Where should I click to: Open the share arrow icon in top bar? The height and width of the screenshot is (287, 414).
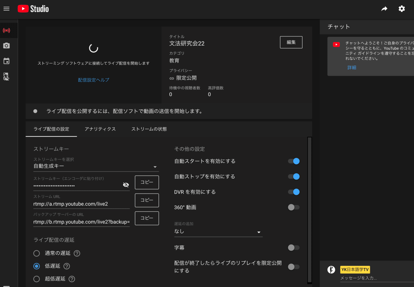coord(384,9)
